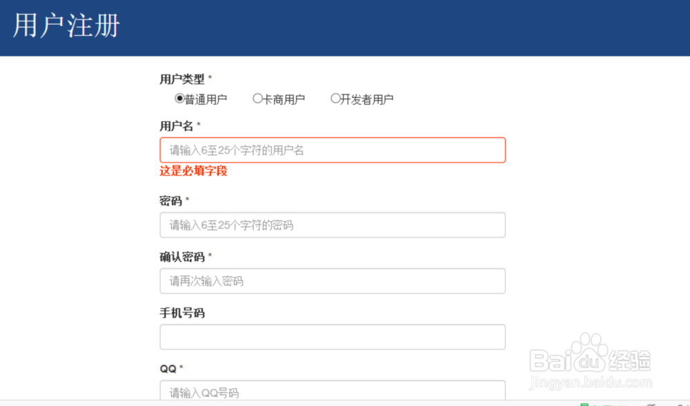Click the 手机号码 field label
The width and height of the screenshot is (690, 406).
pyautogui.click(x=182, y=313)
